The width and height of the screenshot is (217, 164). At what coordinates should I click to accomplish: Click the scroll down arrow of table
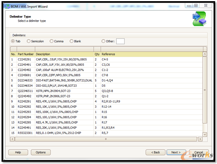coord(205,134)
